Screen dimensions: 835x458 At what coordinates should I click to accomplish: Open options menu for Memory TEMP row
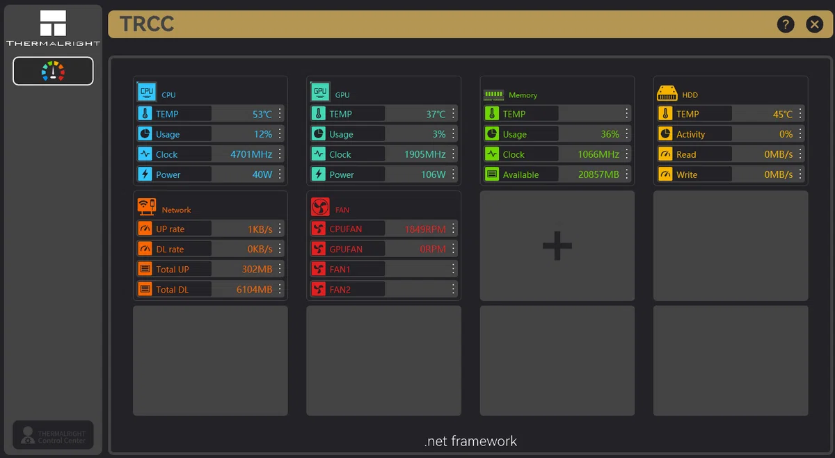627,113
